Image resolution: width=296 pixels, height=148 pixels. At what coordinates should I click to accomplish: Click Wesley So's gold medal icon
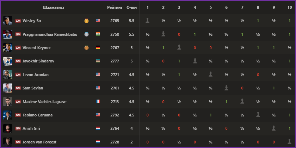[x=86, y=21]
